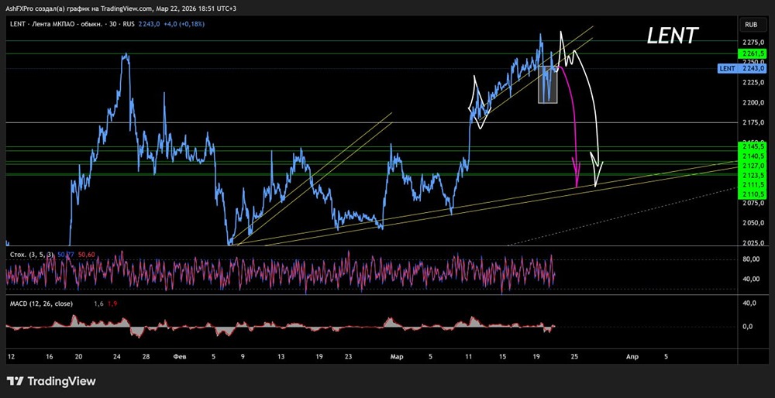Viewport: 775px width, 398px height.
Task: Click 80,00 on the stochastic scale
Action: click(x=749, y=259)
